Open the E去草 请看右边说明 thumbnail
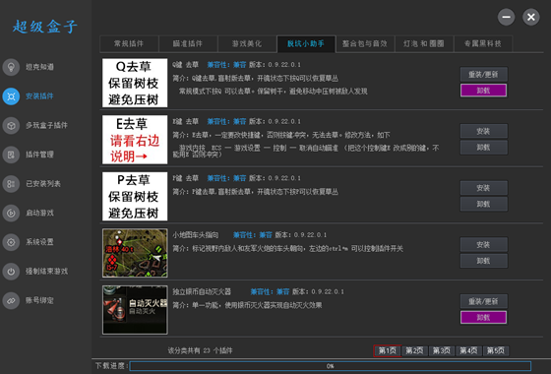Viewport: 551px width, 374px height. (x=135, y=140)
